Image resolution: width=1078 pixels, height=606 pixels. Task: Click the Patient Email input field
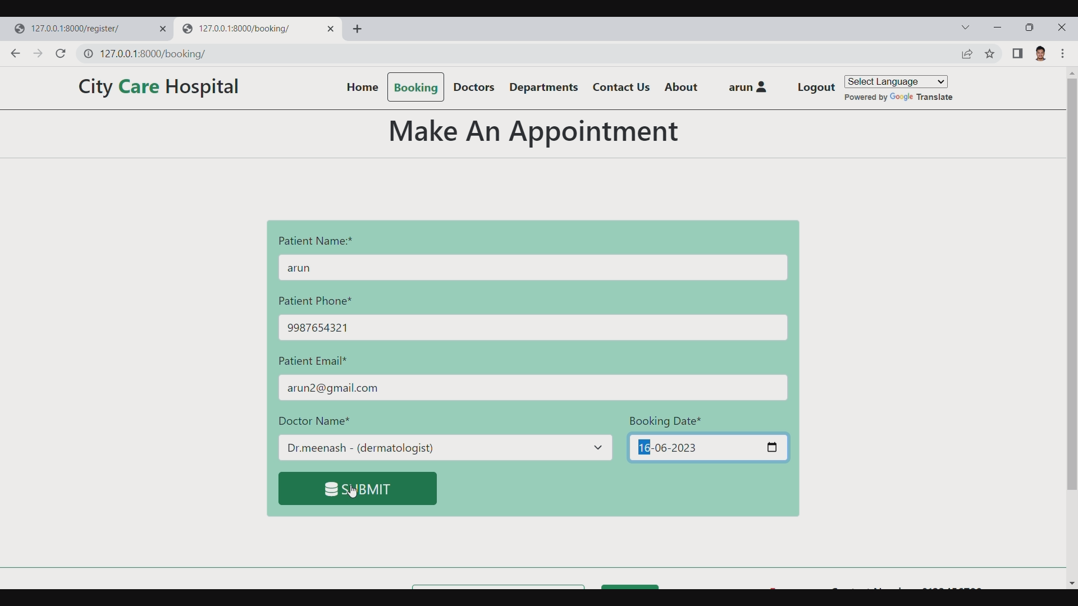pyautogui.click(x=532, y=387)
